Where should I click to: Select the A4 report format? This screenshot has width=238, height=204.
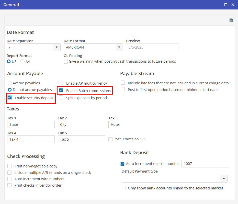tap(23, 61)
